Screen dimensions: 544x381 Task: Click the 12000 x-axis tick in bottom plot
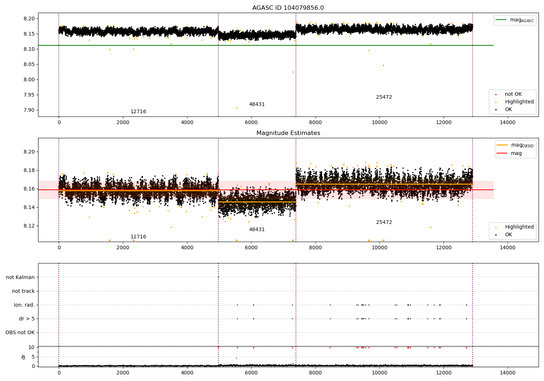pyautogui.click(x=444, y=373)
